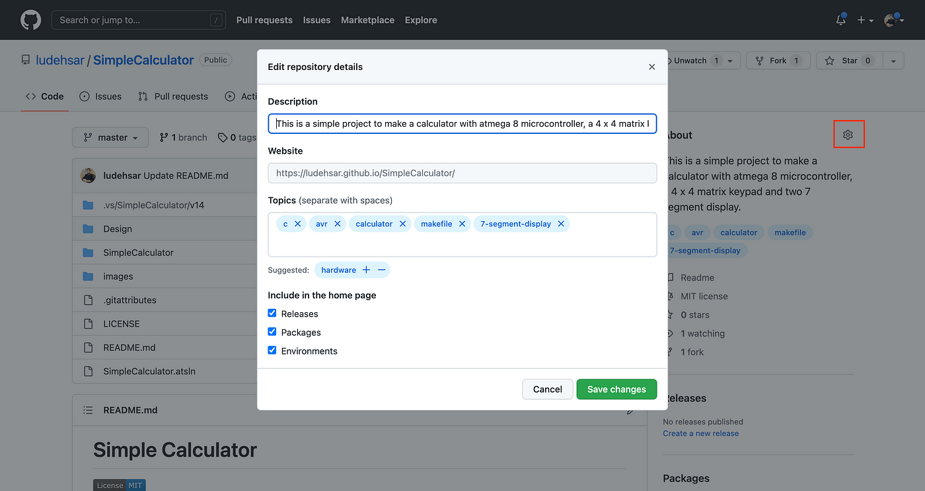Open the notifications bell
Image resolution: width=925 pixels, height=491 pixels.
click(840, 20)
